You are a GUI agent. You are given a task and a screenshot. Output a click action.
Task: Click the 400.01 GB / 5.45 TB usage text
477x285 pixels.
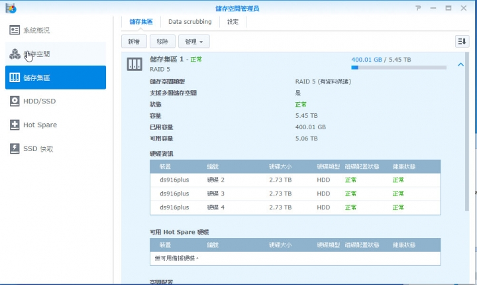click(x=381, y=60)
